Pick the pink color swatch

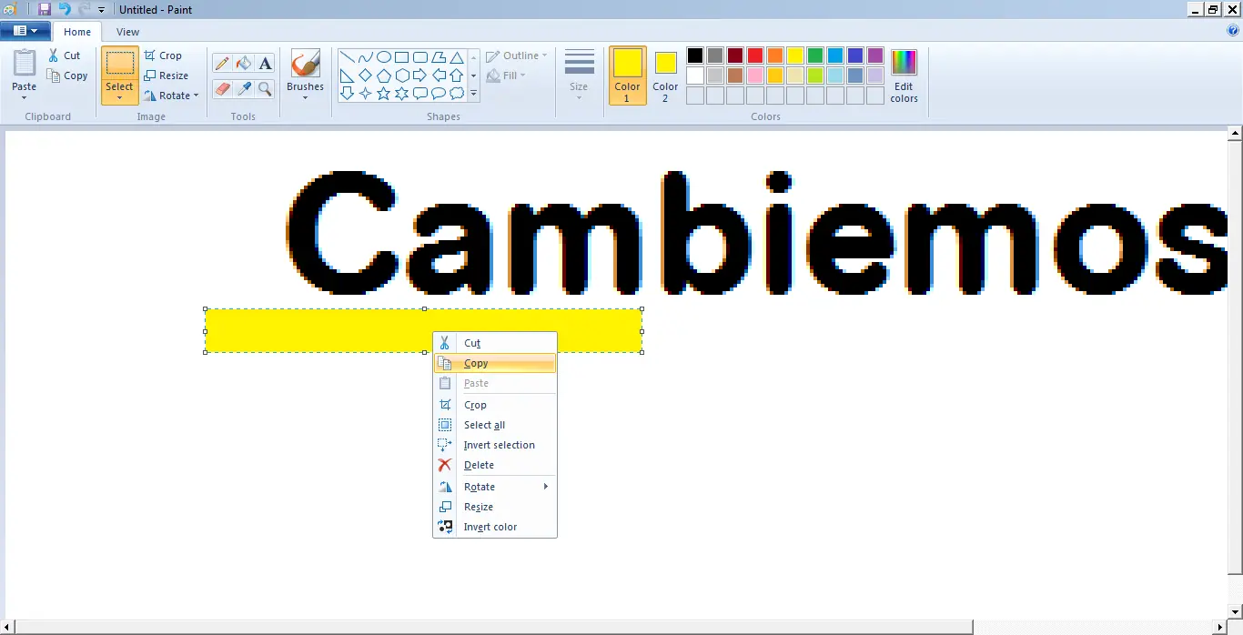755,76
